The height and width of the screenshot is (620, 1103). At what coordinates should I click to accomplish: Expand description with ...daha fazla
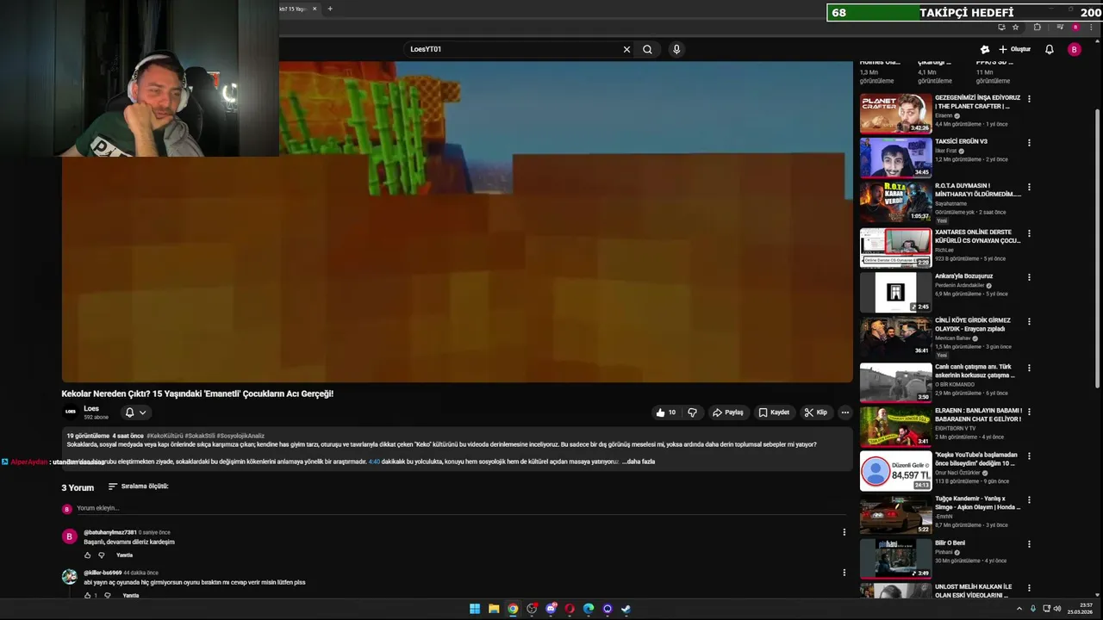[x=639, y=462]
